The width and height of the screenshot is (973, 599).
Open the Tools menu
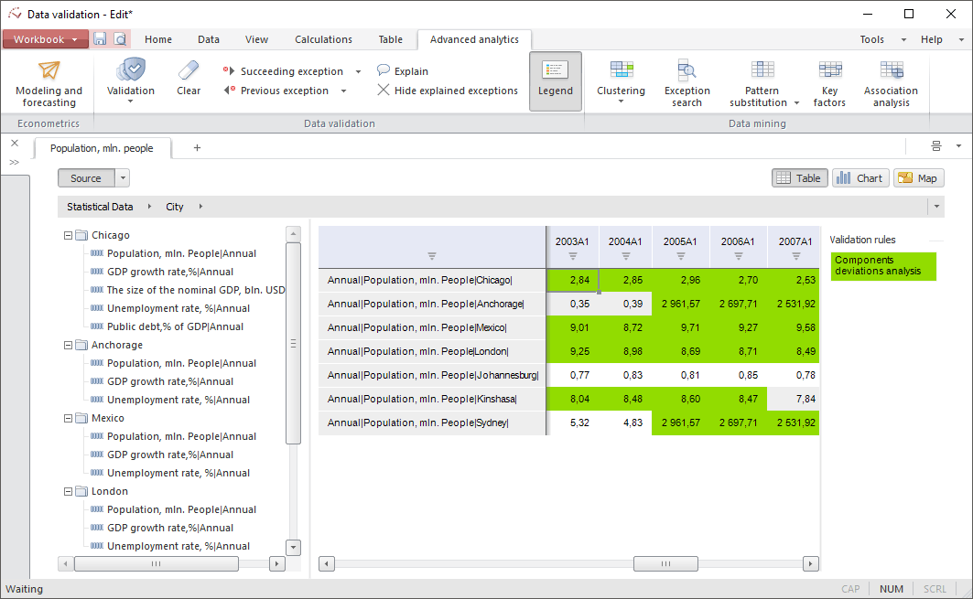871,39
